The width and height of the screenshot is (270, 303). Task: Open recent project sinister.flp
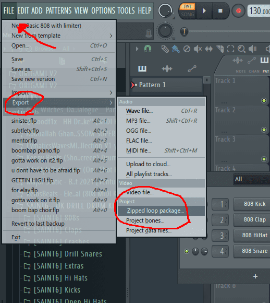(59, 121)
